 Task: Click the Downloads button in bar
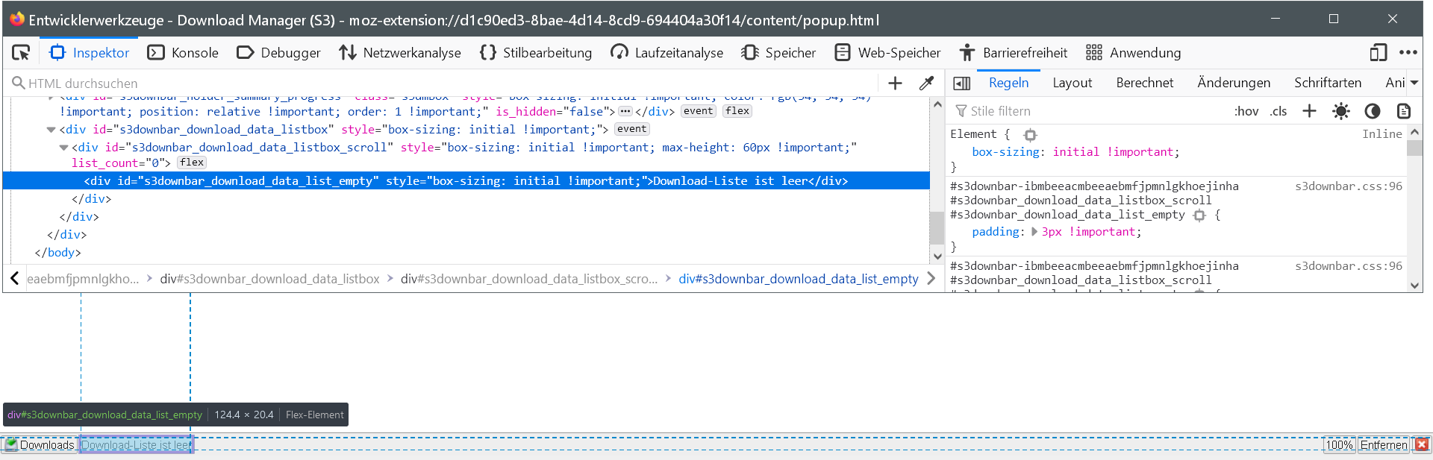pos(40,445)
